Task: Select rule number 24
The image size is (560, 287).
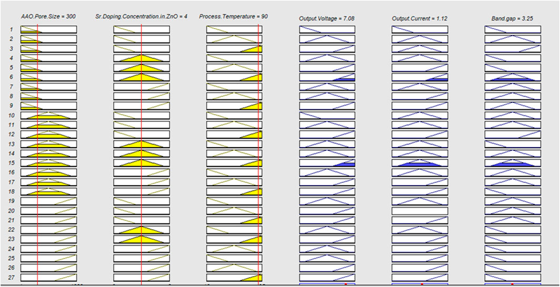Action: pos(12,249)
